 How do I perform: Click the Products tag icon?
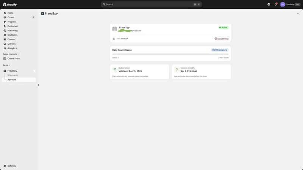click(x=5, y=22)
